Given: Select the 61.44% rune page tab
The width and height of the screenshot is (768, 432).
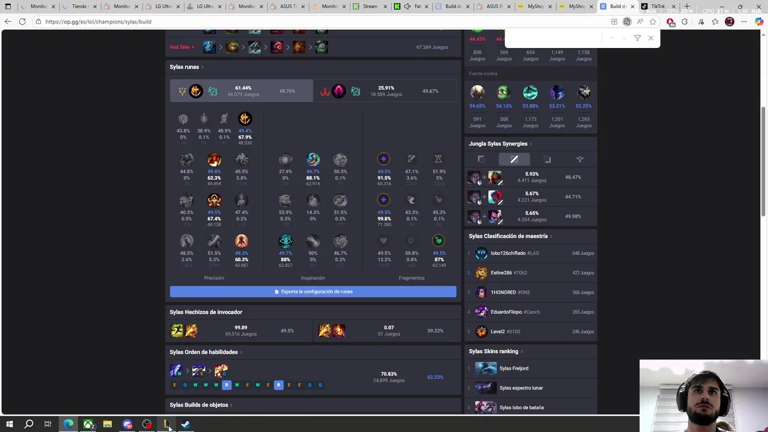Looking at the screenshot, I should click(x=241, y=91).
